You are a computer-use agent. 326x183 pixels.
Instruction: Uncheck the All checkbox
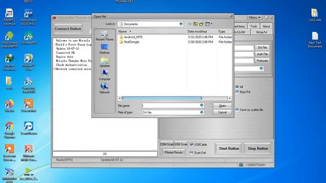pyautogui.click(x=237, y=87)
